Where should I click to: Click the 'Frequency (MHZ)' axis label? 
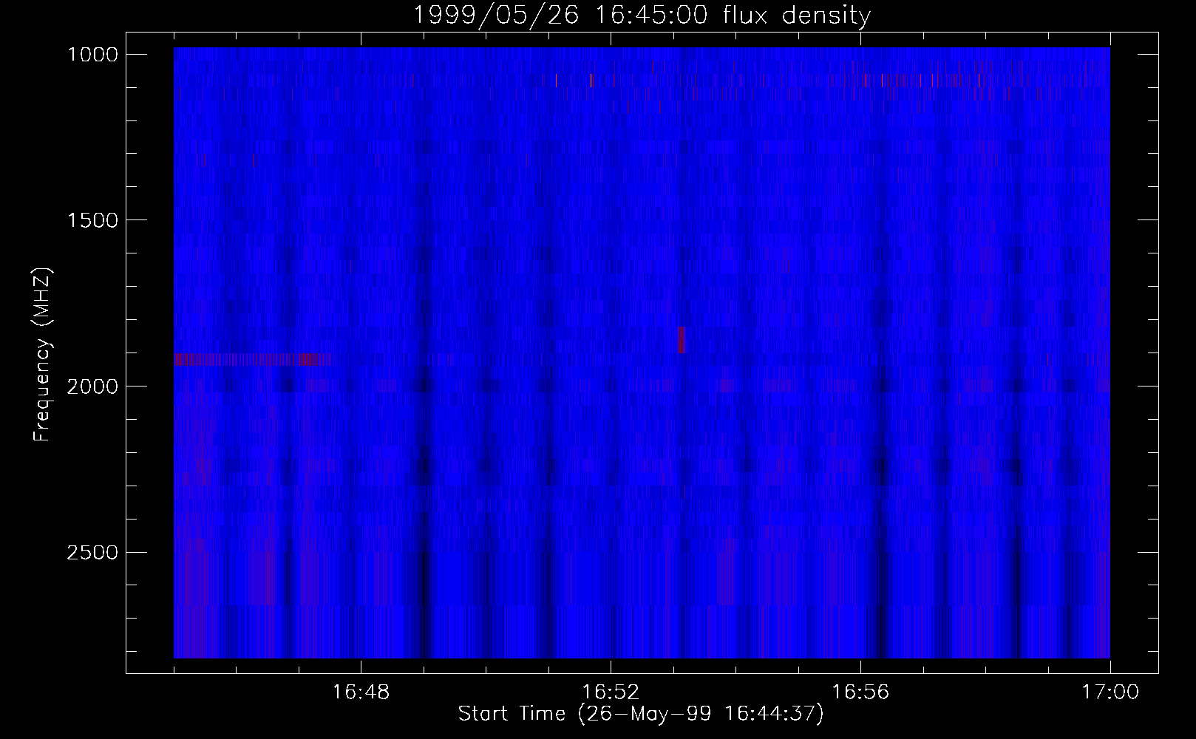pos(43,355)
